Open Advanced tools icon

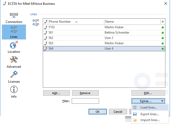[x=14, y=60]
